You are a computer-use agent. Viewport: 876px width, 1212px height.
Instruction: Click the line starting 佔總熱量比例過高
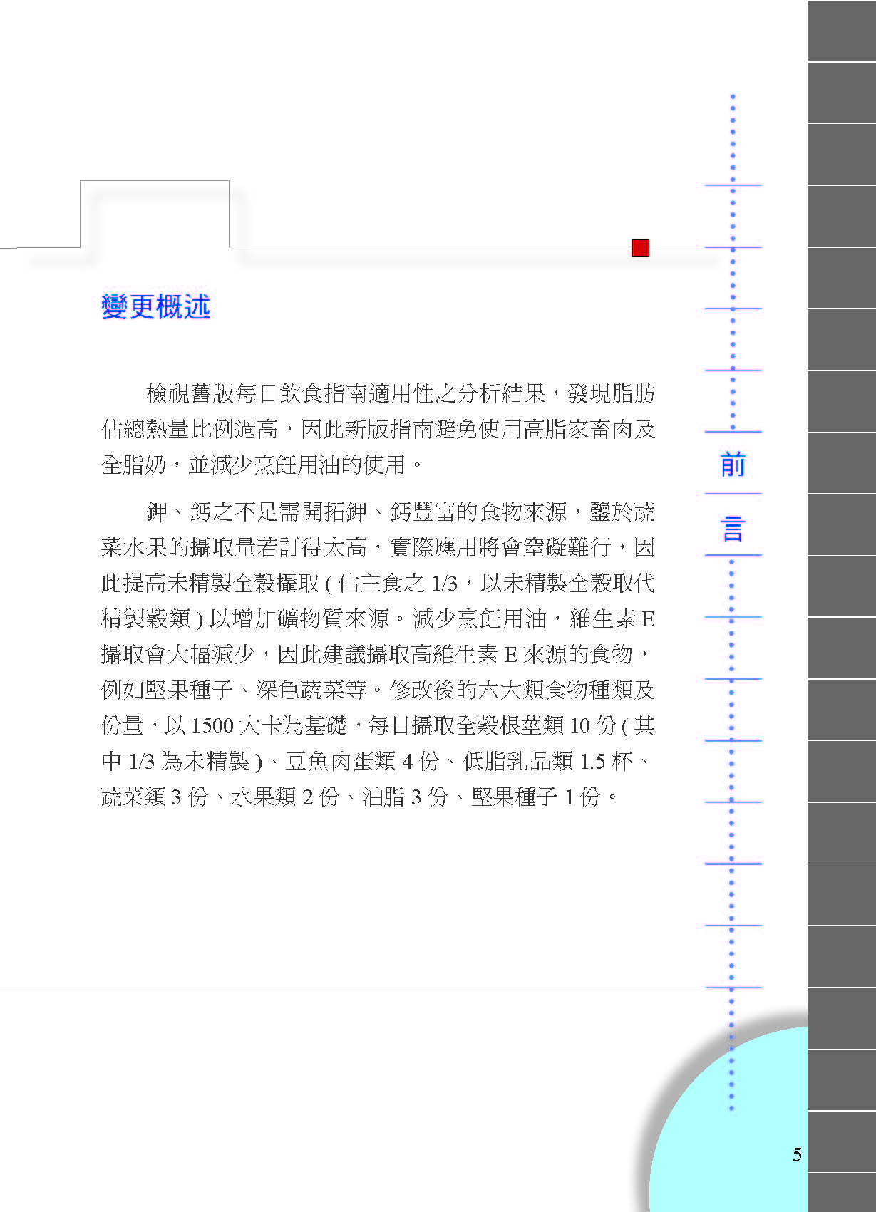378,429
